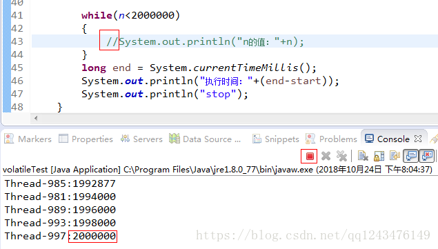
Task: Toggle Scroll Lock in console toolbar
Action: (x=379, y=156)
